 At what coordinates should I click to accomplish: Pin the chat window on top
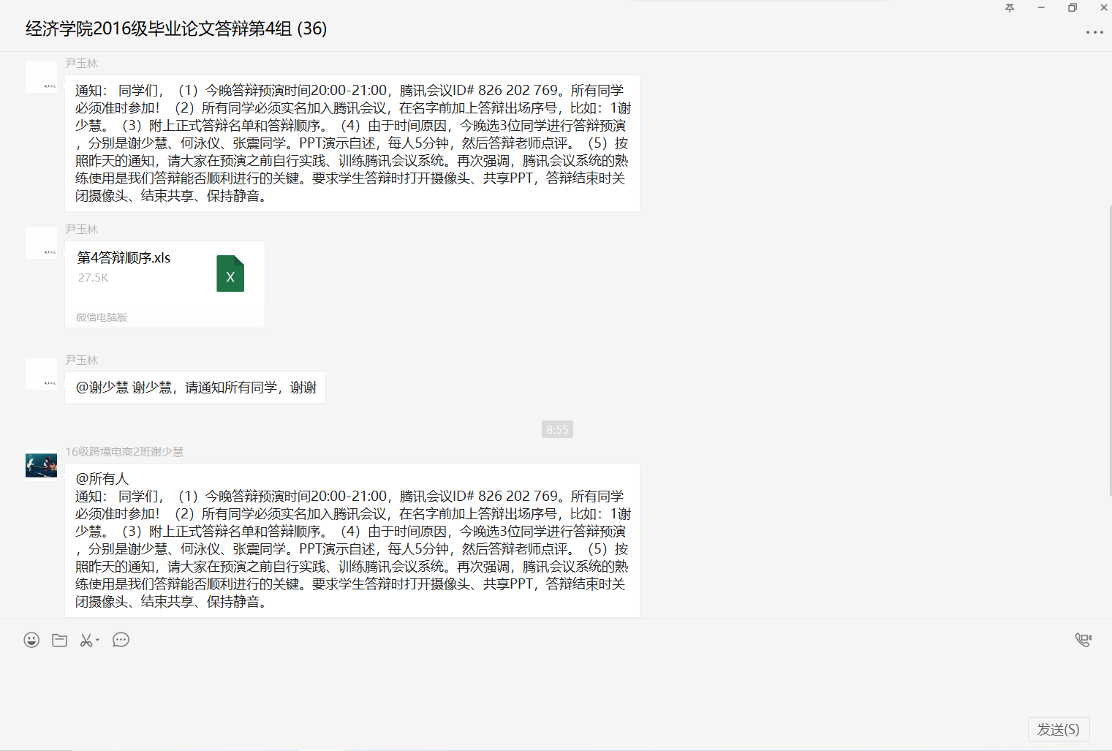[x=1010, y=8]
